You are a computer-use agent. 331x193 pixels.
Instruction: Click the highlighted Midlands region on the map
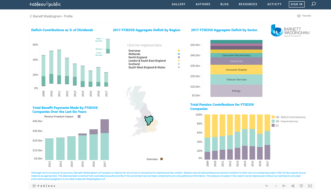tap(149, 120)
